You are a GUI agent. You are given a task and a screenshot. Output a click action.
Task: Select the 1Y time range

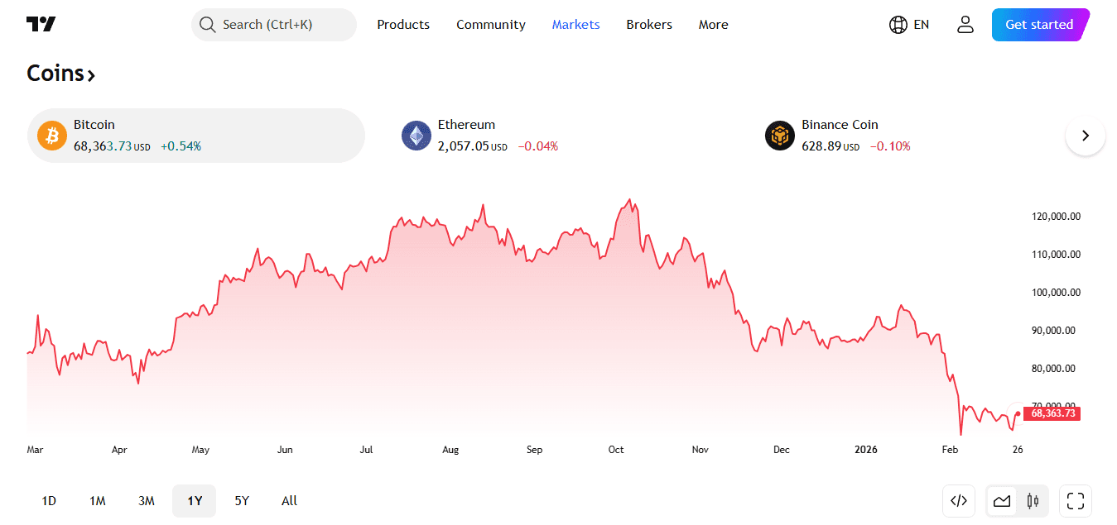[x=195, y=501]
